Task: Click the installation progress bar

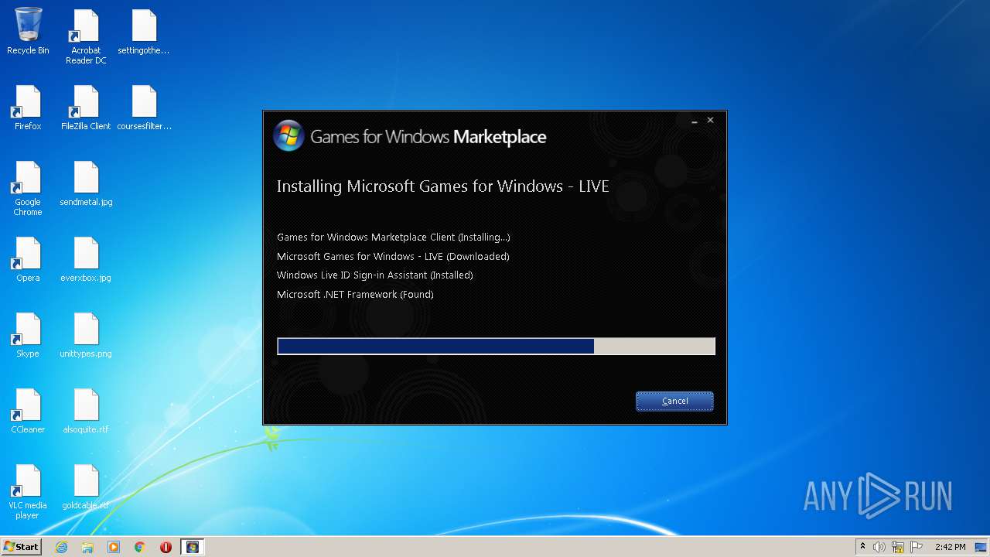Action: [496, 347]
